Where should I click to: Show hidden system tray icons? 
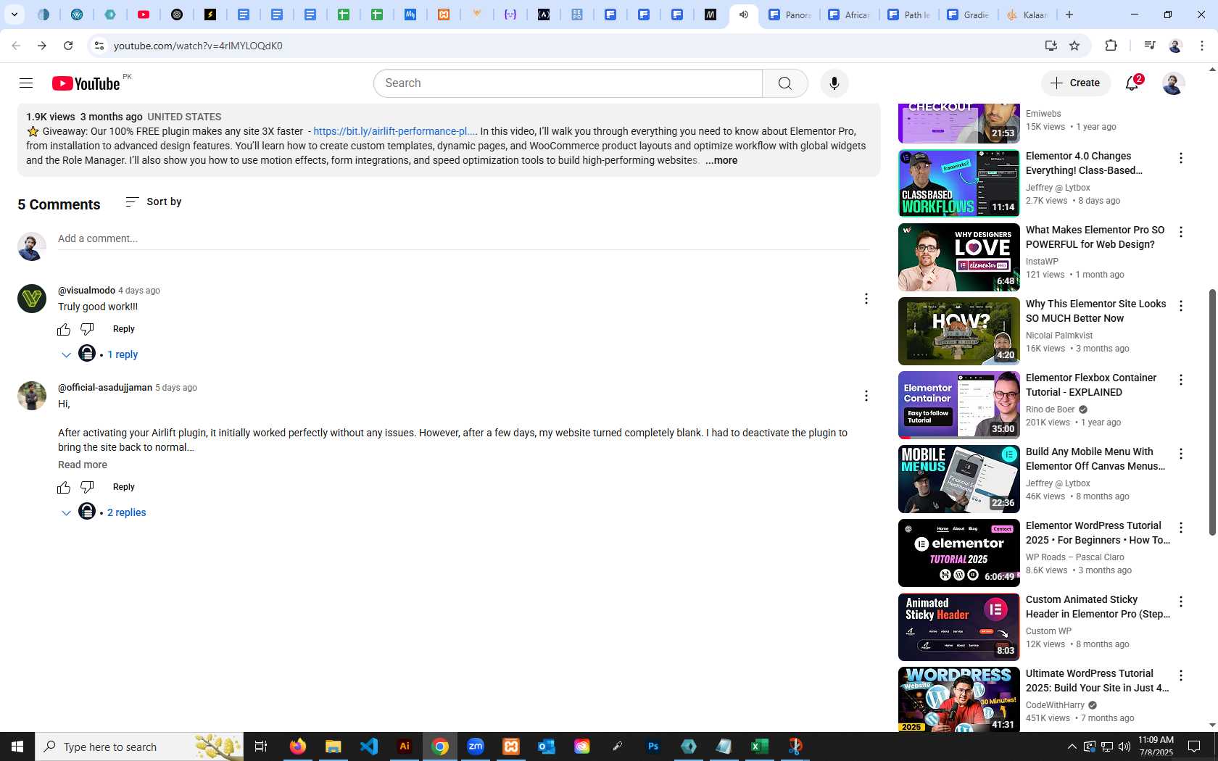pos(1072,747)
